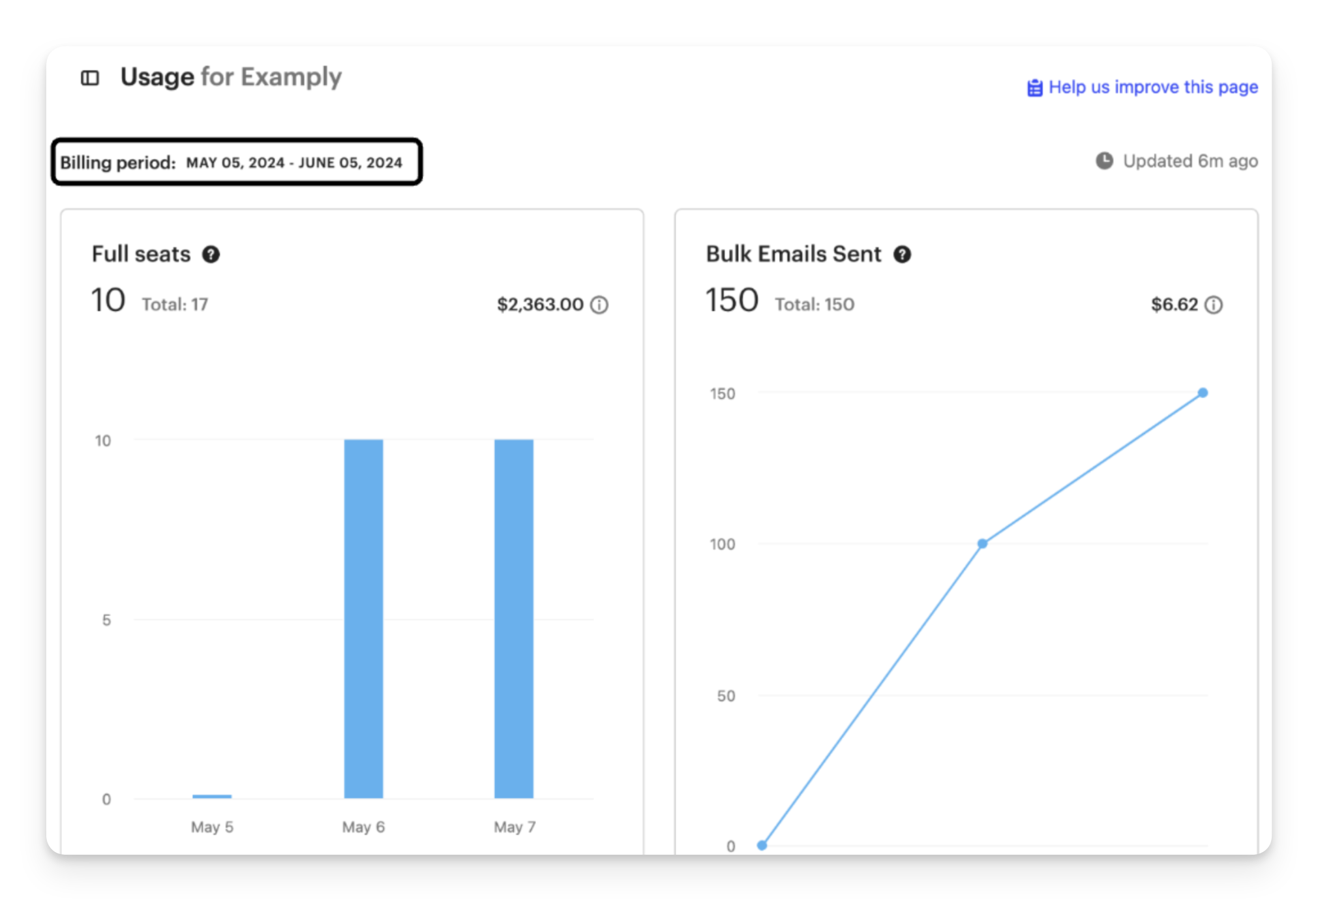
Task: Click the May 6 axis label
Action: tap(364, 827)
